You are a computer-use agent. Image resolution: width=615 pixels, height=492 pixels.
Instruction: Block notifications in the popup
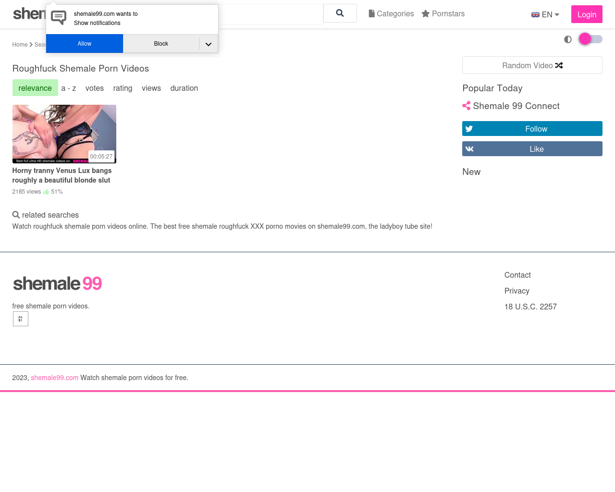161,44
